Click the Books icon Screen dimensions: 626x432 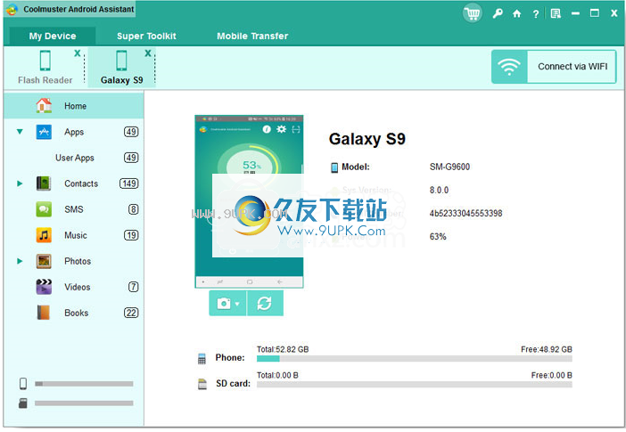[44, 313]
